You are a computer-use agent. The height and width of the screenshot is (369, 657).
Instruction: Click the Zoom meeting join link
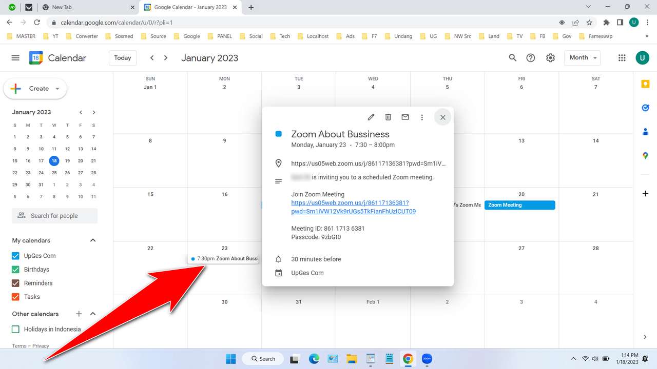[353, 207]
